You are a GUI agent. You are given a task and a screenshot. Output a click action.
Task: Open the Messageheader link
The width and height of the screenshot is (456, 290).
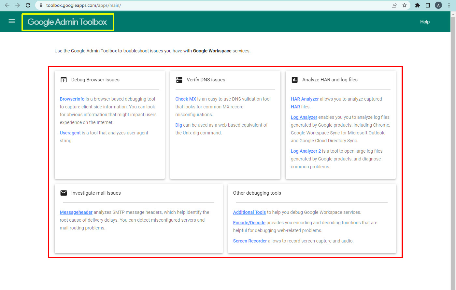76,212
